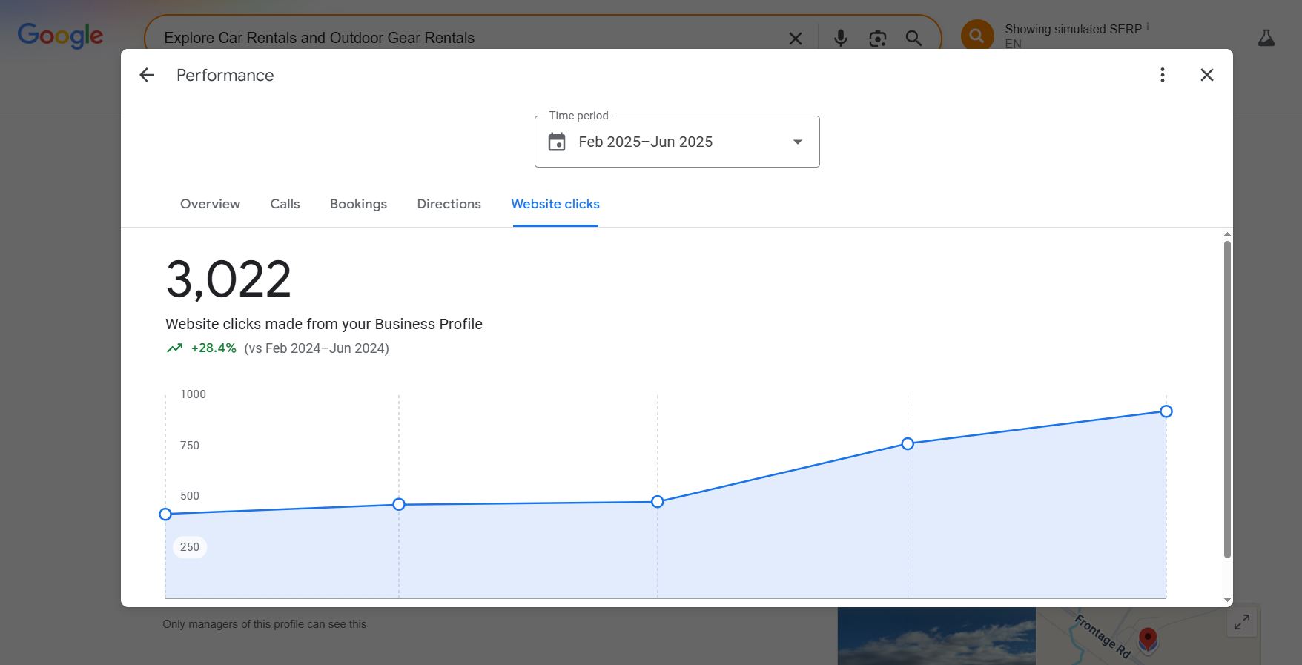This screenshot has width=1302, height=665.
Task: Switch to the Calls tab
Action: tap(285, 204)
